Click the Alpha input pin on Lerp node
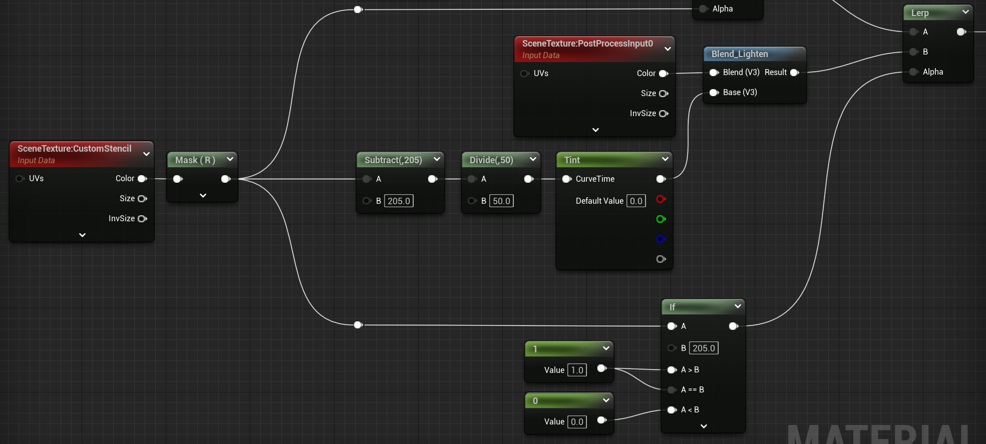This screenshot has height=444, width=986. pos(913,72)
